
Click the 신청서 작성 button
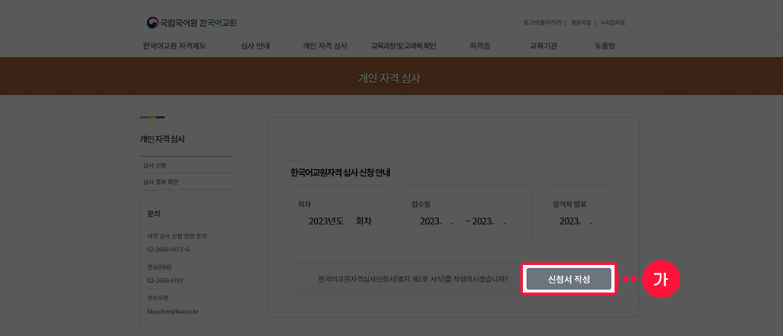[569, 279]
